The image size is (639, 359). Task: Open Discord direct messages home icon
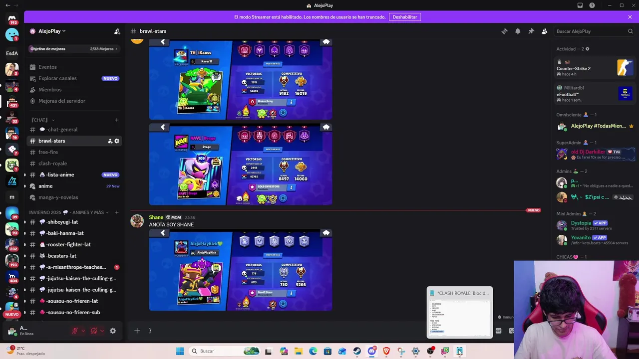click(12, 18)
